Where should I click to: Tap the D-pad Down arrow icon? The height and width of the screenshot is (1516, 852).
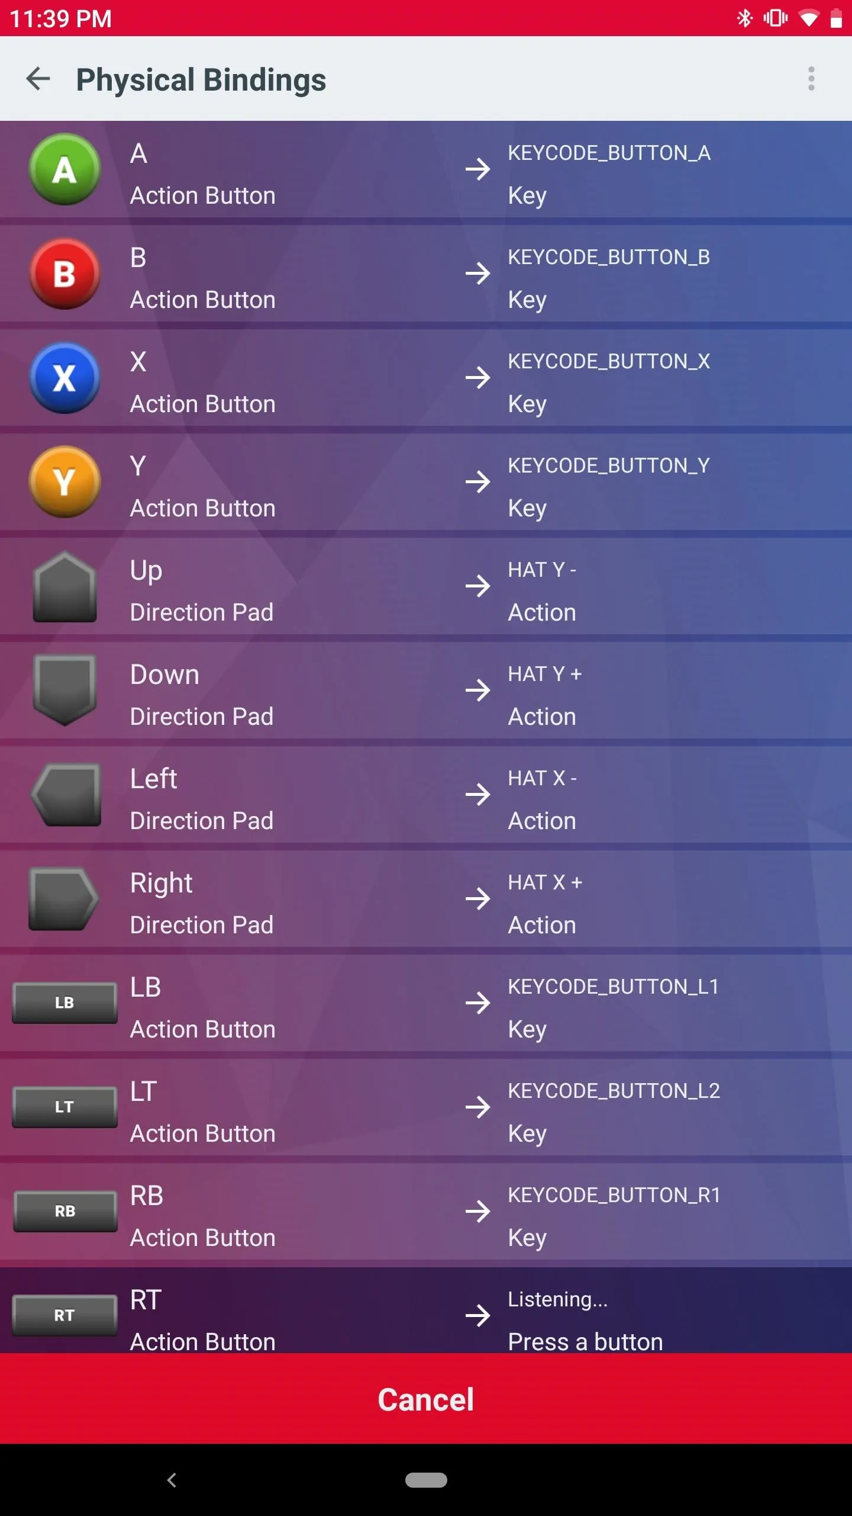pos(64,690)
